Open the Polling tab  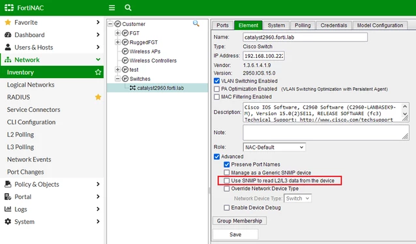(303, 25)
